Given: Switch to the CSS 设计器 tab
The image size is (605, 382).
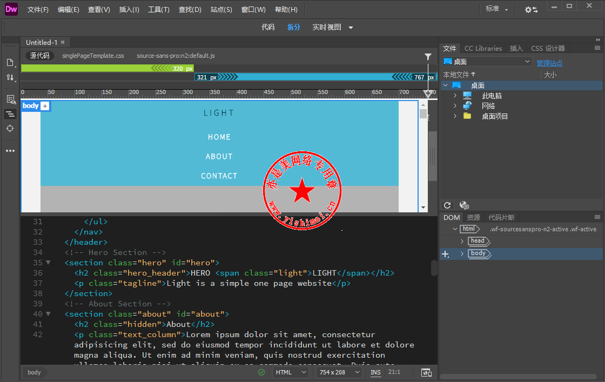Looking at the screenshot, I should click(x=548, y=48).
